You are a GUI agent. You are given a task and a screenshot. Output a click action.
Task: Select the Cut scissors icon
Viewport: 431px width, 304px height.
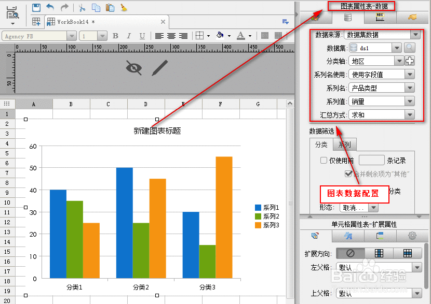pyautogui.click(x=80, y=7)
